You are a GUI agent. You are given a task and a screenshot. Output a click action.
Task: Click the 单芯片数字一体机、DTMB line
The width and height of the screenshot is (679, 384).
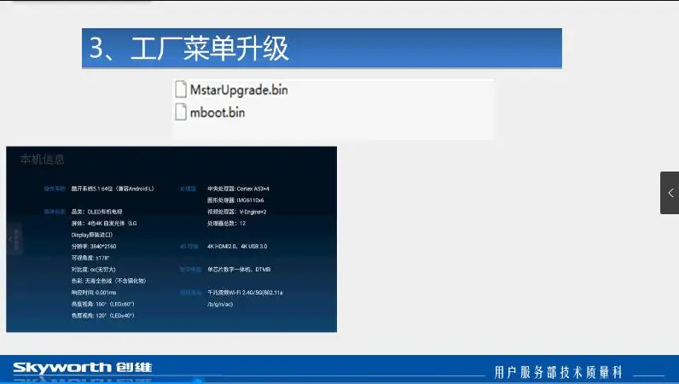click(x=239, y=270)
